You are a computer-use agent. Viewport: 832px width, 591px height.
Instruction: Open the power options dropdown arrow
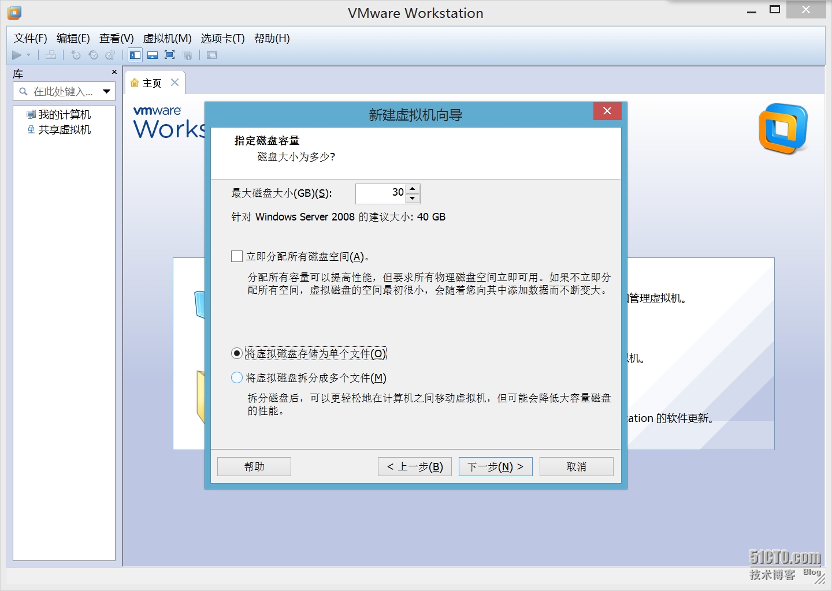click(x=28, y=55)
